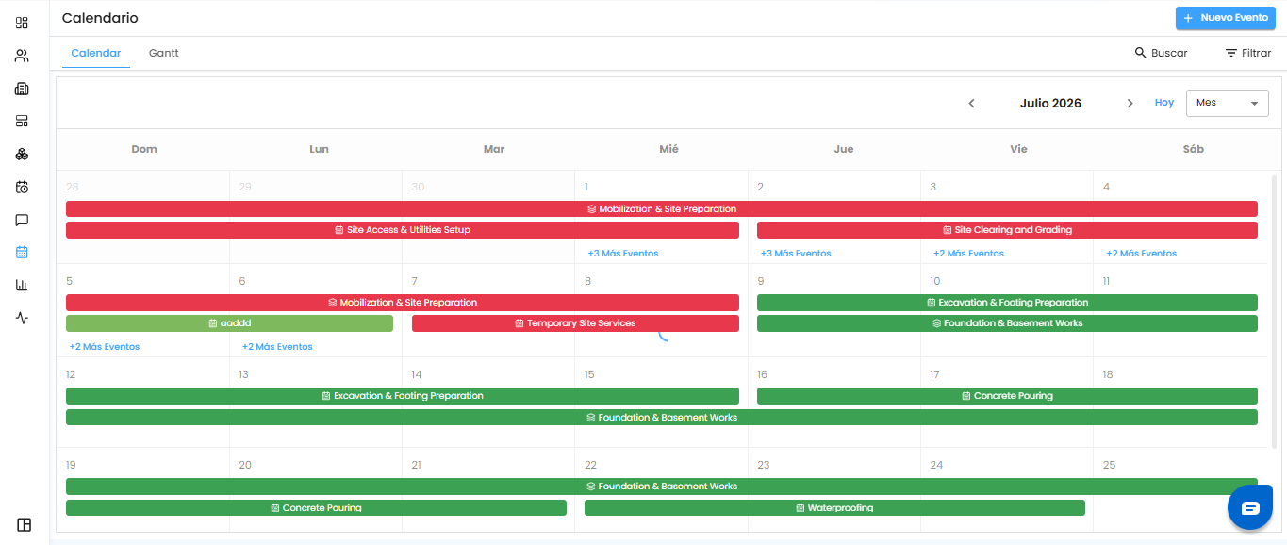Screen dimensions: 1287x545
Task: Expand +3 Más Eventos on July 1
Action: click(623, 254)
